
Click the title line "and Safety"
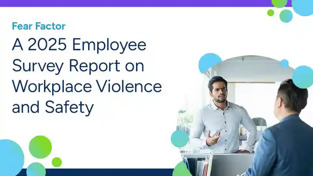click(53, 108)
